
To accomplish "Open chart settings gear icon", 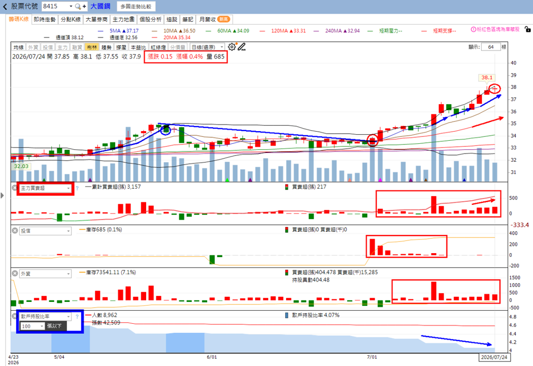I will (232, 47).
